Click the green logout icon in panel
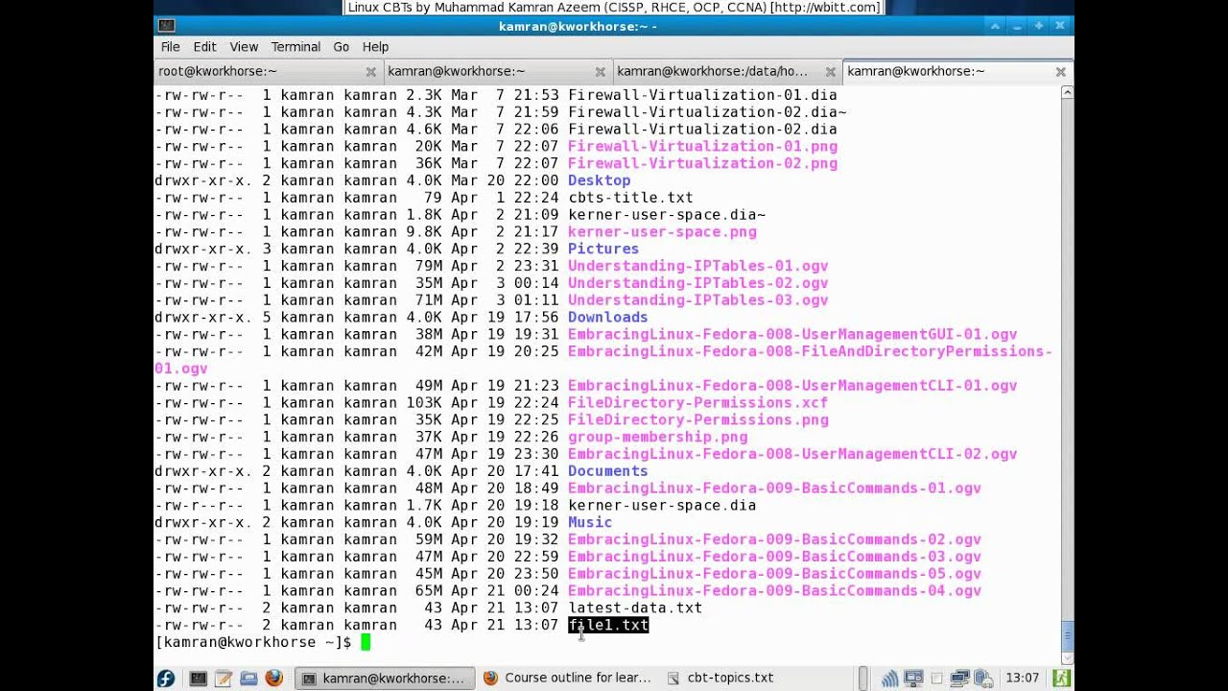The width and height of the screenshot is (1228, 691). click(x=1062, y=679)
